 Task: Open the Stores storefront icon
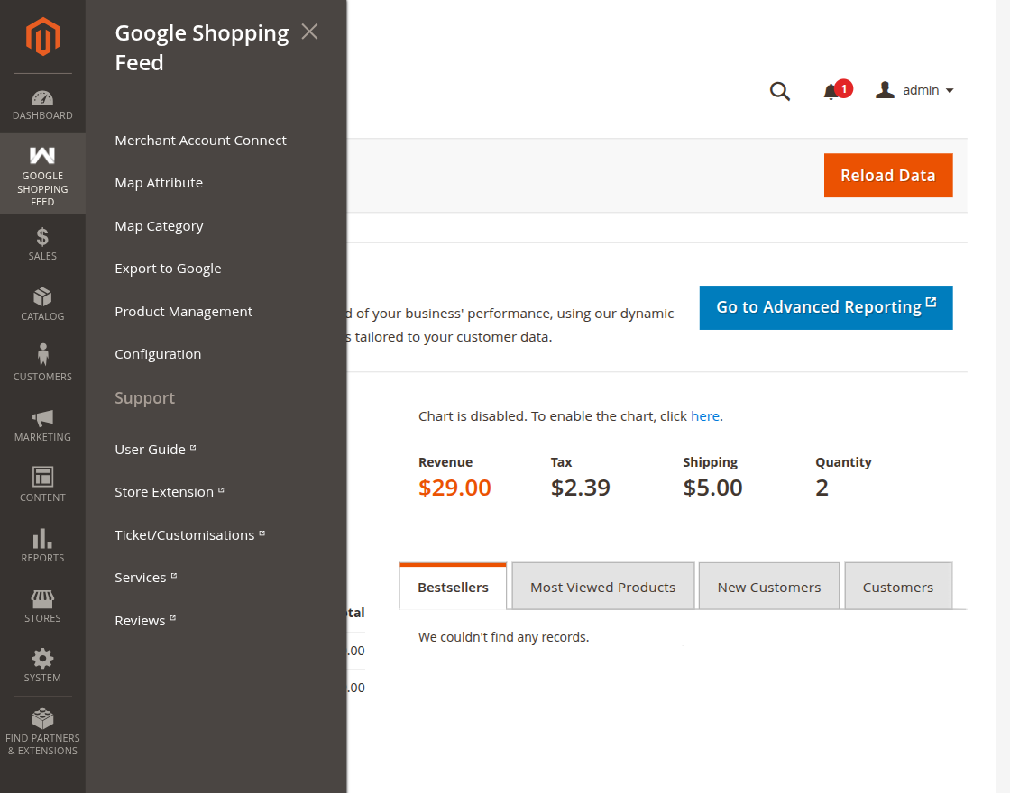point(42,599)
